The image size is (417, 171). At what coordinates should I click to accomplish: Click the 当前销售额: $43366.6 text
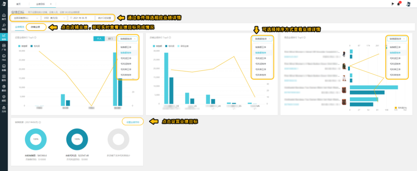tap(36, 156)
